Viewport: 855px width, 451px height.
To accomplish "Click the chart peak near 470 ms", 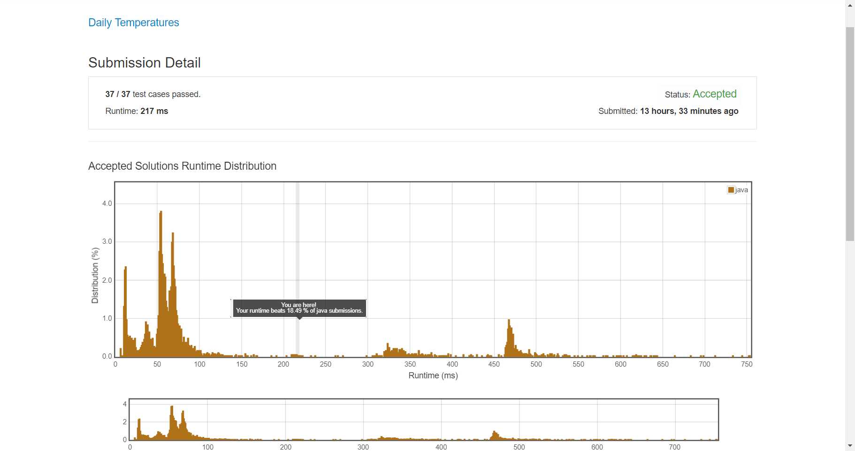I will 509,338.
